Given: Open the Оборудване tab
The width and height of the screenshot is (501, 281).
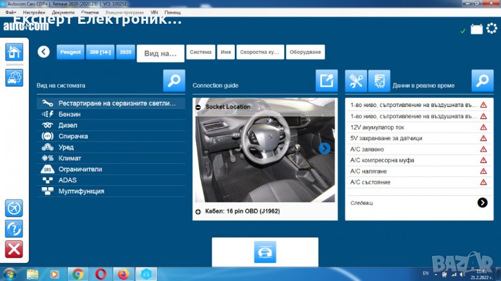Looking at the screenshot, I should [305, 52].
